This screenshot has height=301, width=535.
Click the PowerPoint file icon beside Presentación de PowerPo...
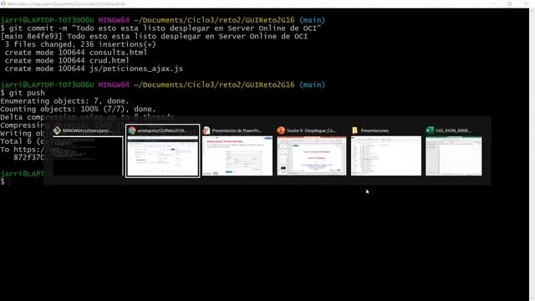pos(206,130)
